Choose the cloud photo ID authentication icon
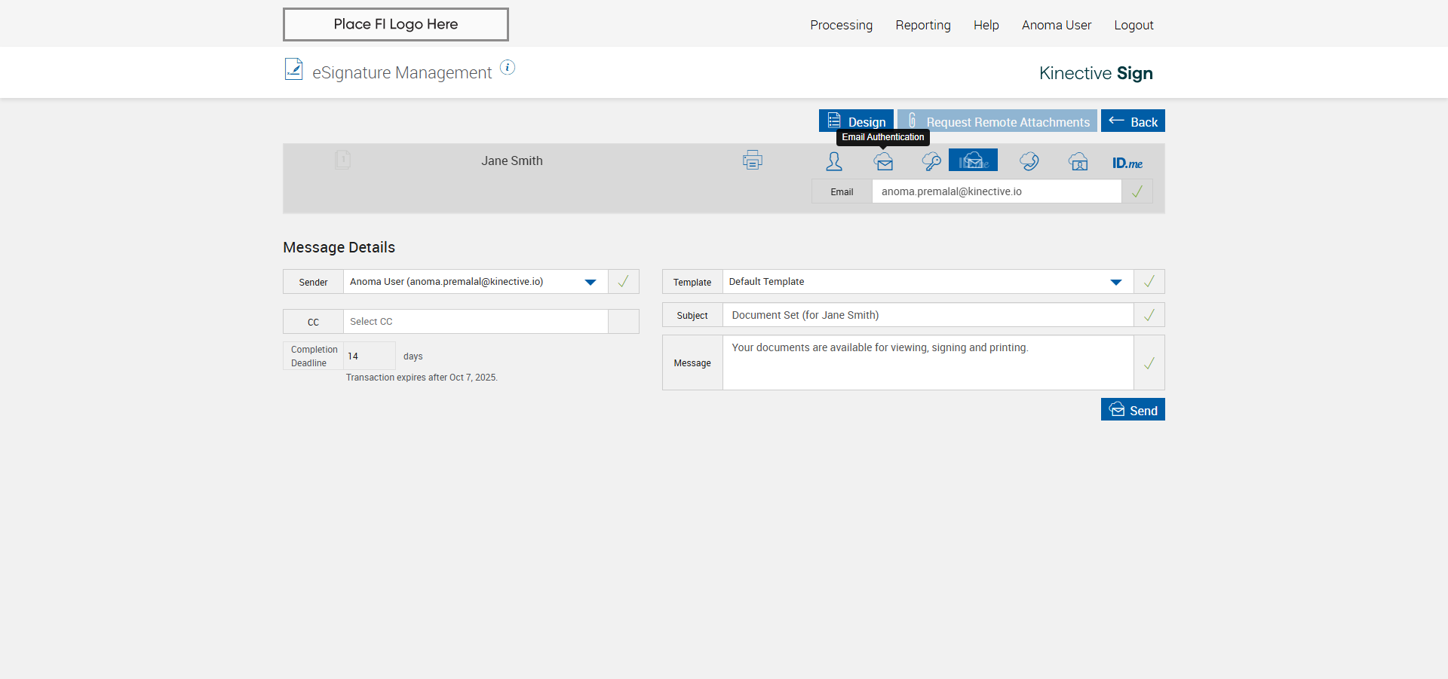The width and height of the screenshot is (1448, 679). [x=1078, y=161]
